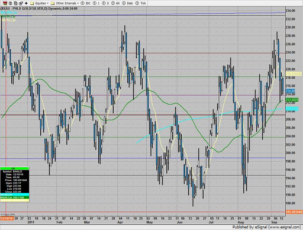
Task: Click the orange 12/10/10 cursor date label
Action: click(x=7, y=218)
